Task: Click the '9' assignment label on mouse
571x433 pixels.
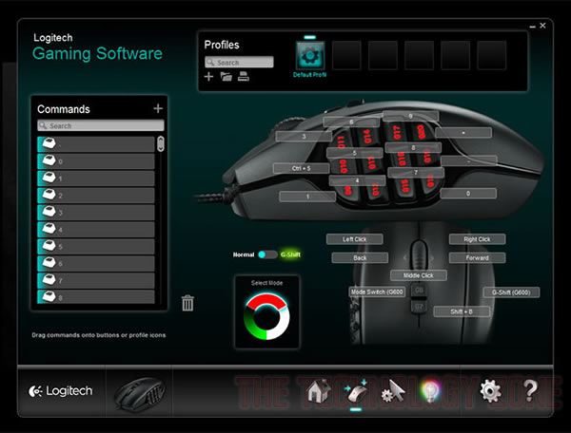Action: [410, 116]
